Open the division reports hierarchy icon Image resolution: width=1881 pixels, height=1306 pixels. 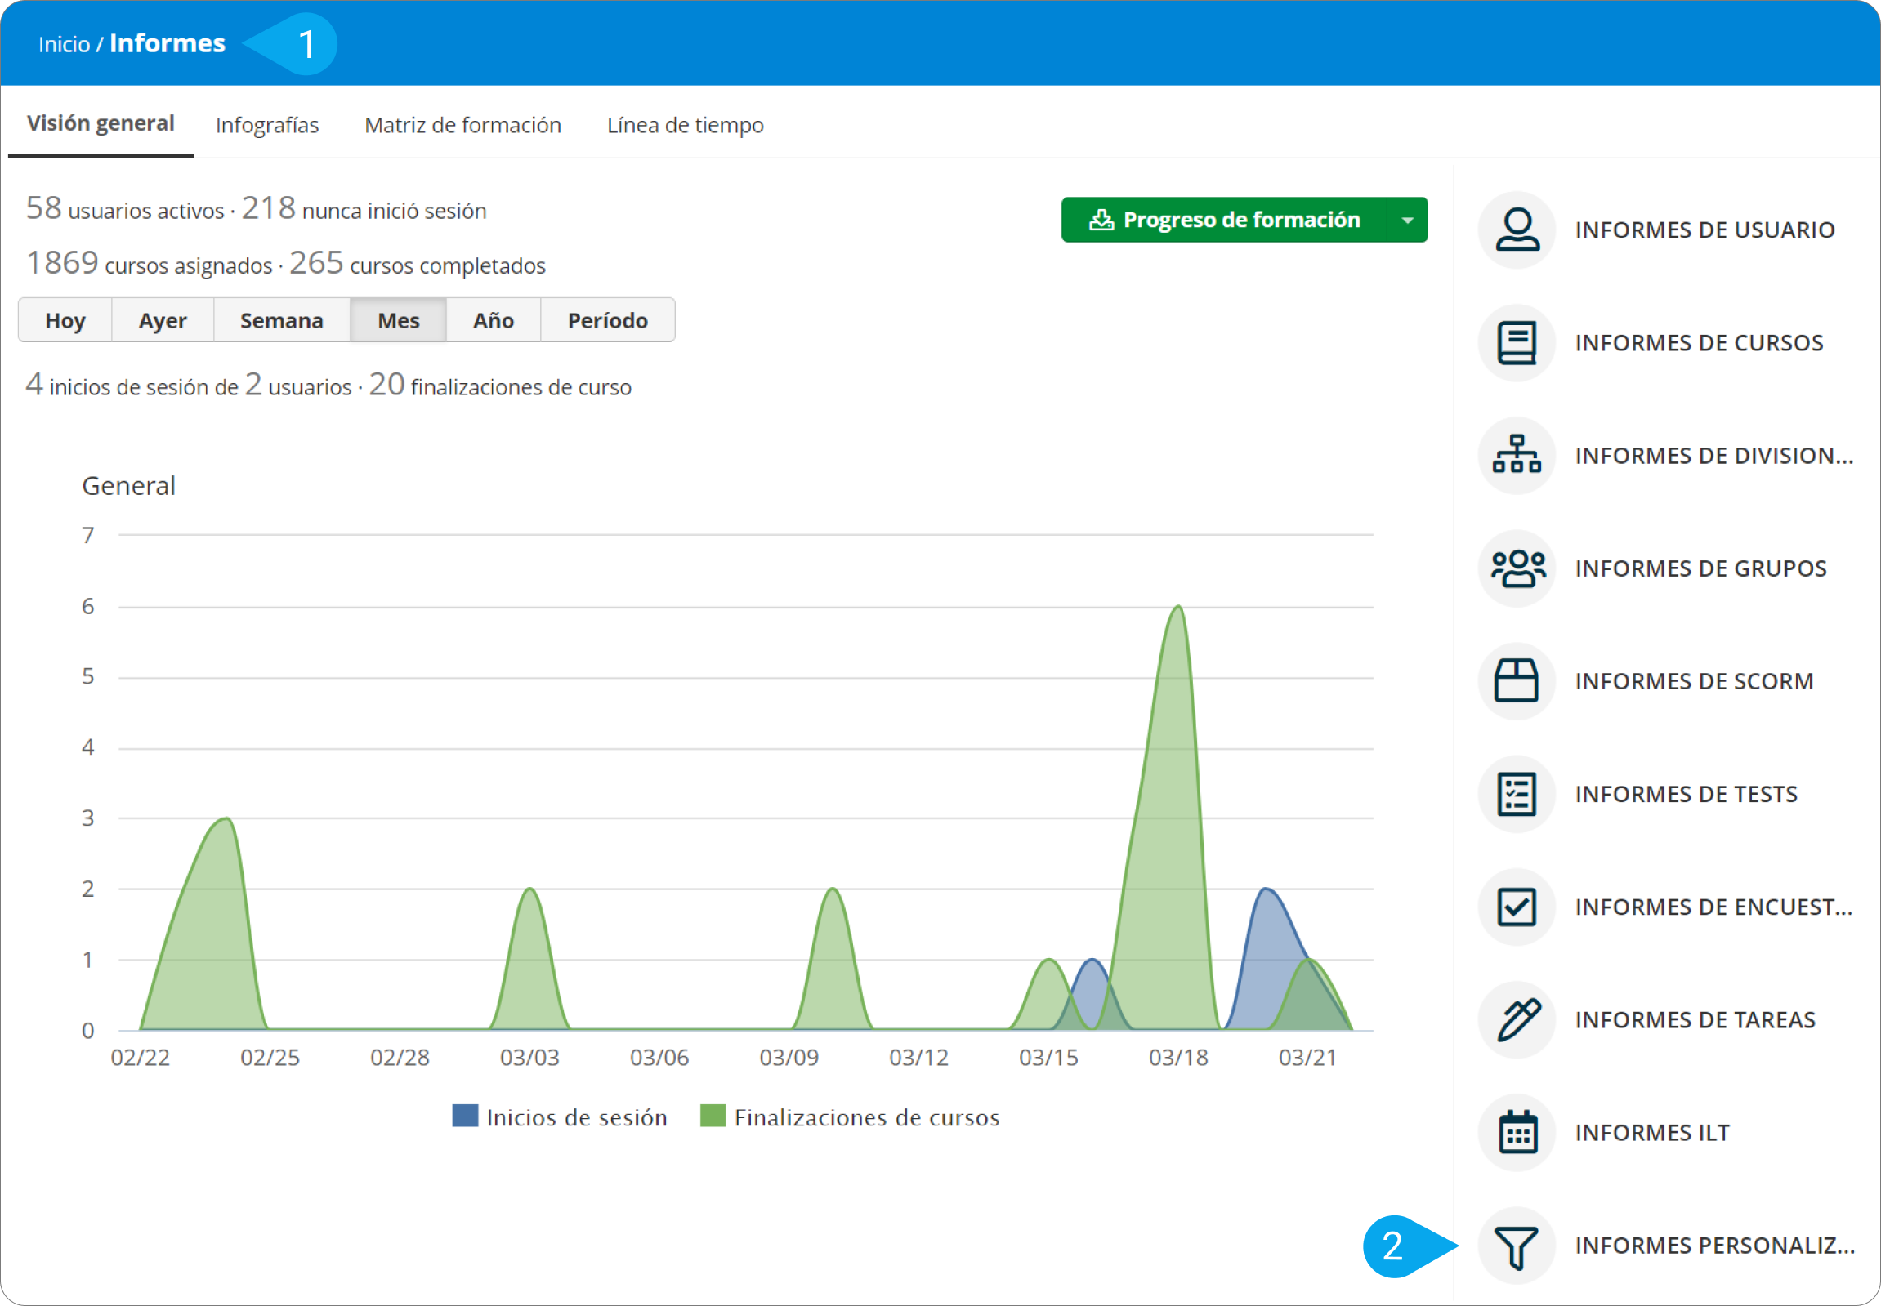(x=1517, y=456)
